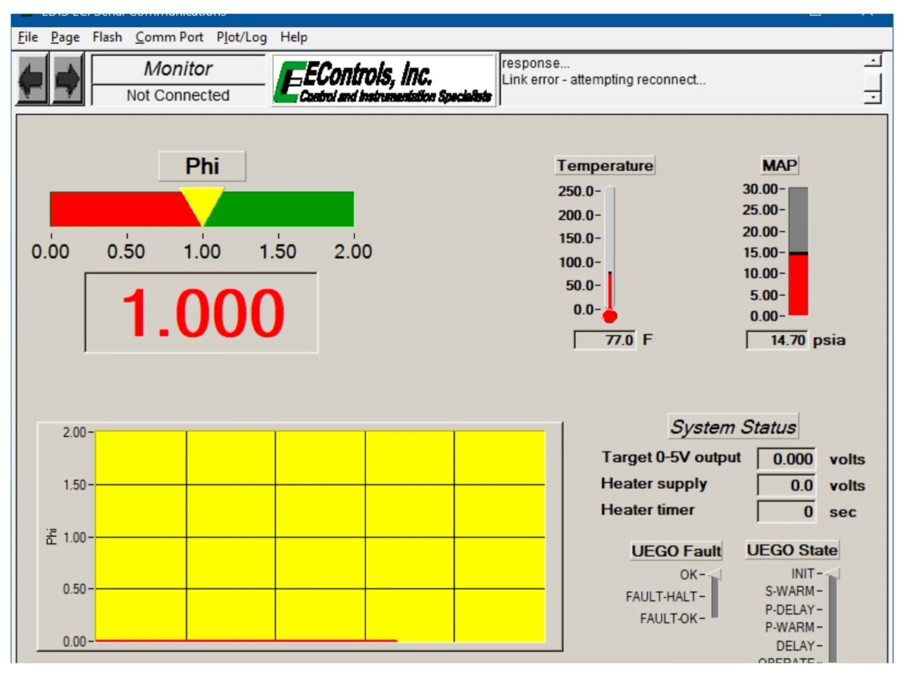The height and width of the screenshot is (678, 905).
Task: Open the Plot/Log menu
Action: click(241, 37)
